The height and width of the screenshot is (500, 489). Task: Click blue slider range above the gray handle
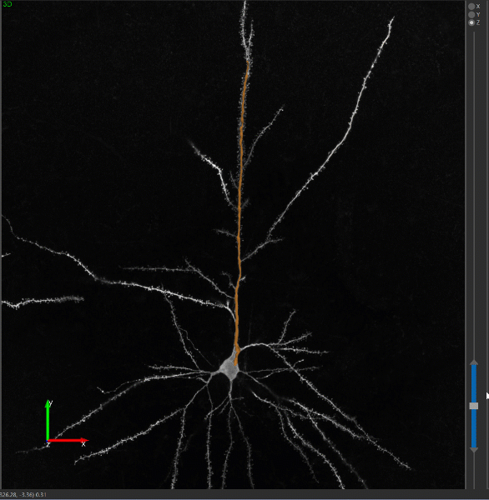click(474, 383)
